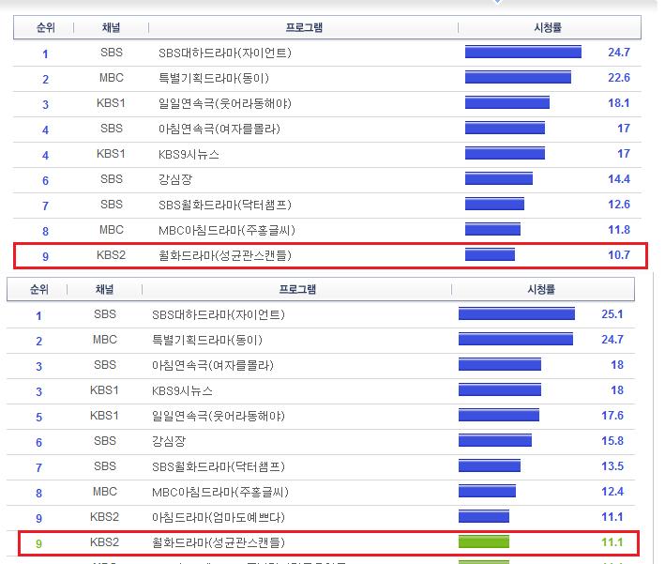
Task: Click the 순위 header in the upper table
Action: tap(45, 27)
